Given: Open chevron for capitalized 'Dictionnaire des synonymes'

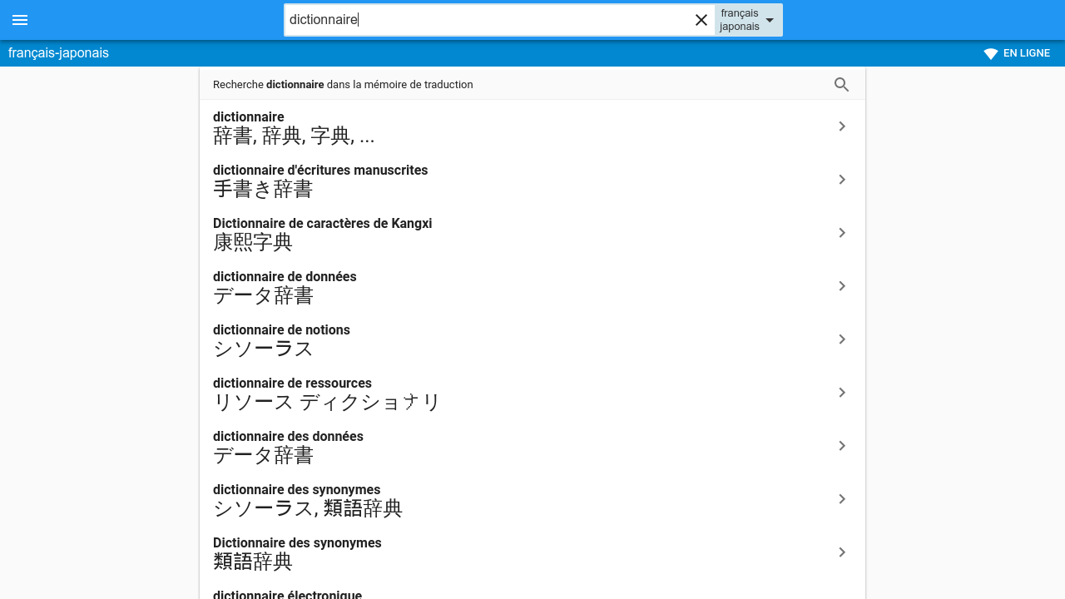Looking at the screenshot, I should (x=842, y=552).
